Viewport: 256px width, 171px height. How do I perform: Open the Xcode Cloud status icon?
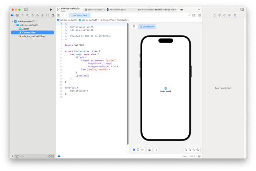tap(181, 10)
